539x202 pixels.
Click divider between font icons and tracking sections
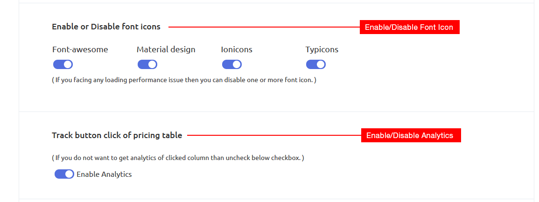pyautogui.click(x=277, y=111)
